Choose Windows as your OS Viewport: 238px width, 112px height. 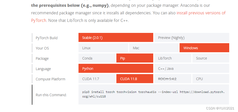[x=204, y=48]
